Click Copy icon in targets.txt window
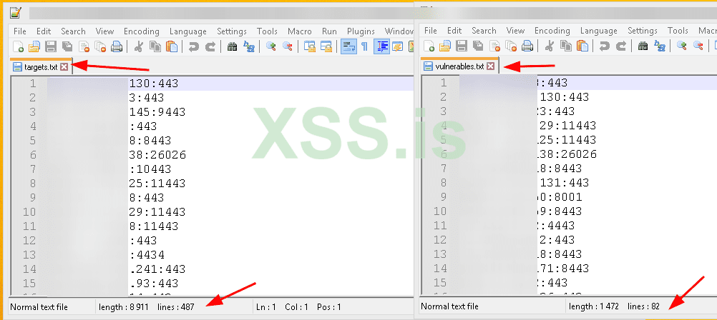This screenshot has height=320, width=717. point(155,46)
